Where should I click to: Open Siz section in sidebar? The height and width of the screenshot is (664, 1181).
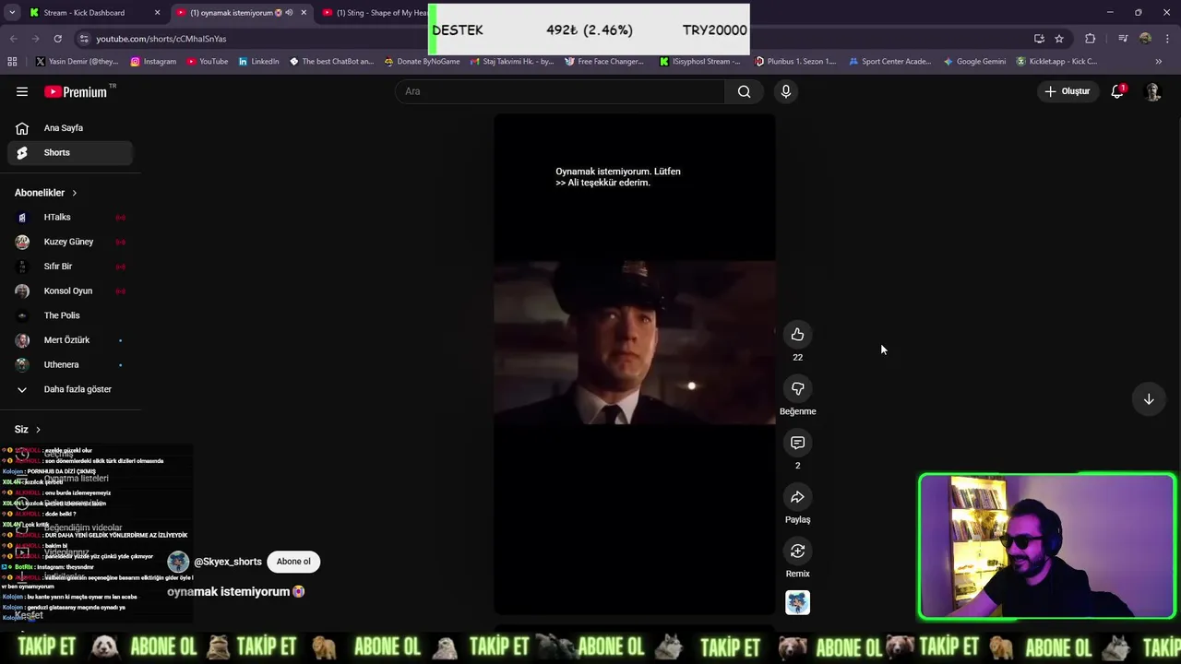point(28,429)
